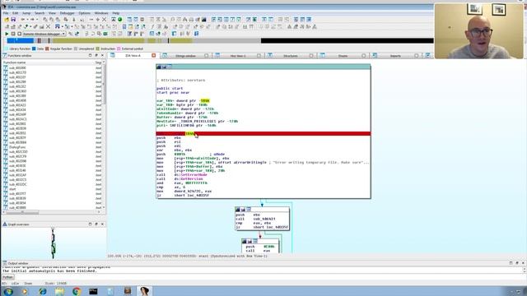
Task: Click SetErrorMode in the disassembly graph
Action: (x=194, y=175)
